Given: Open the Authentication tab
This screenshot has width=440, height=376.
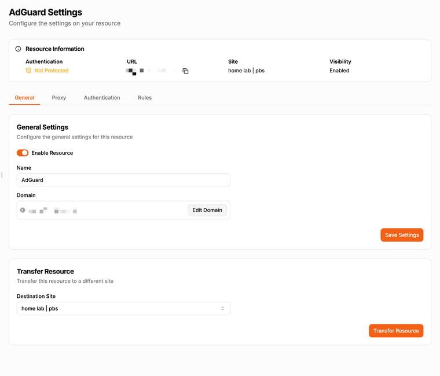Looking at the screenshot, I should (x=102, y=98).
